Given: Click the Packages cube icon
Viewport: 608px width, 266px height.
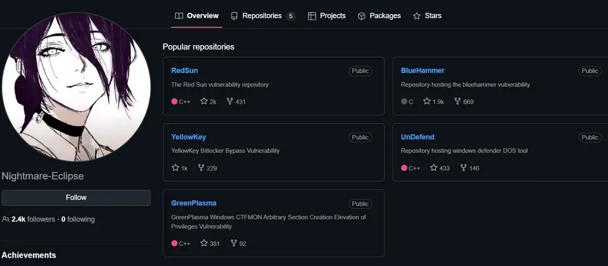Looking at the screenshot, I should pos(362,16).
